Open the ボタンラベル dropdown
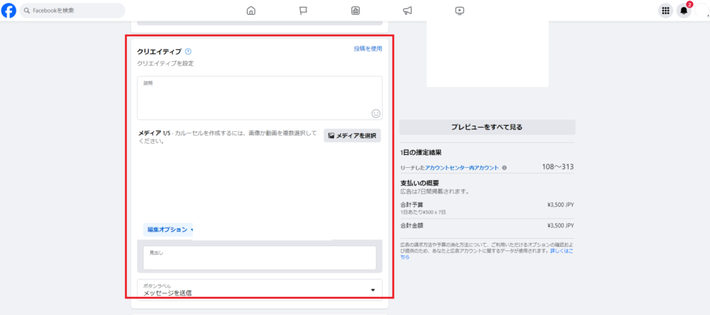710x315 pixels. pyautogui.click(x=259, y=289)
